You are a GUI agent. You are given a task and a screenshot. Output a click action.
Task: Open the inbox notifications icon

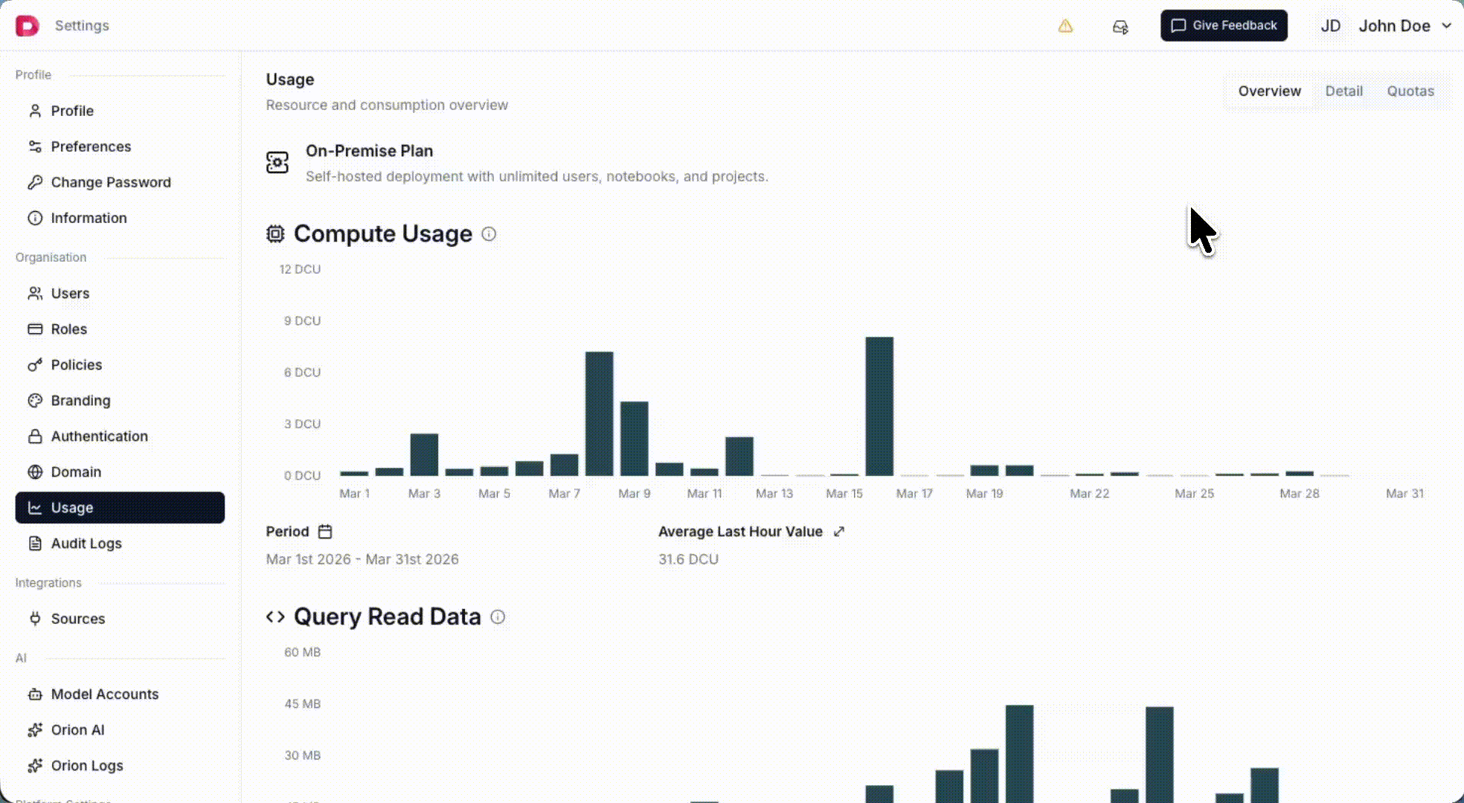click(1120, 27)
